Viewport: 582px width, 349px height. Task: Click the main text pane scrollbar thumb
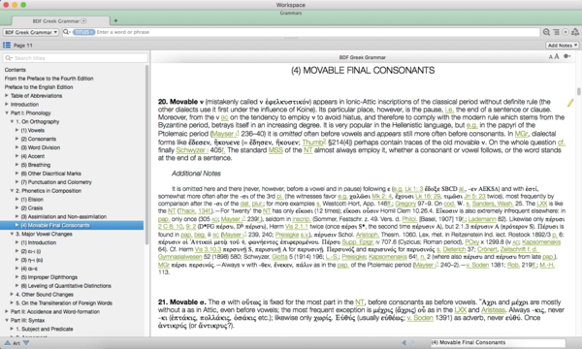coord(578,91)
